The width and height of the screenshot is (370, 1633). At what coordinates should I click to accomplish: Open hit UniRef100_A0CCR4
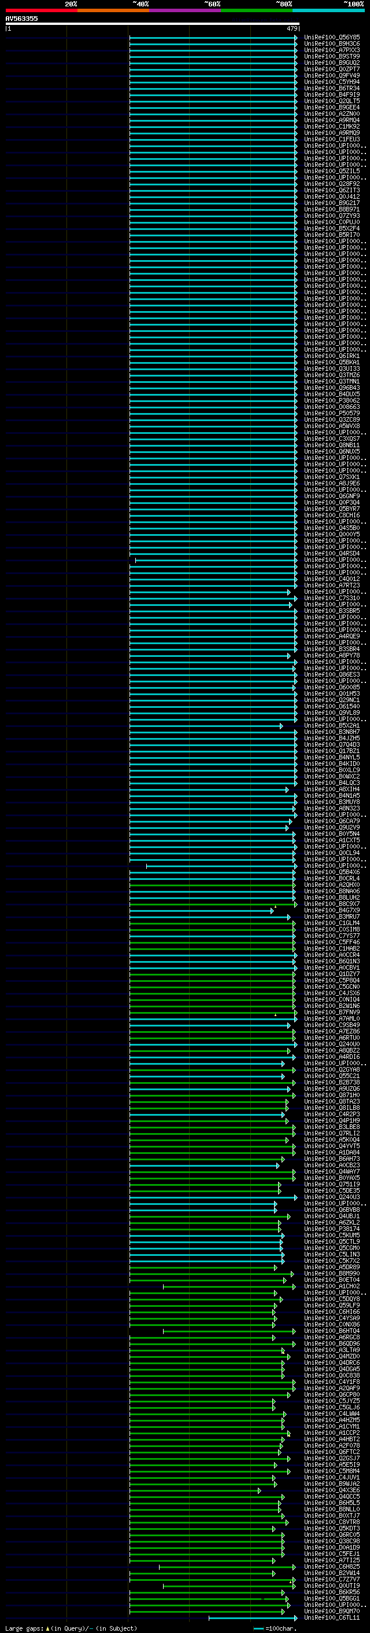pyautogui.click(x=332, y=955)
